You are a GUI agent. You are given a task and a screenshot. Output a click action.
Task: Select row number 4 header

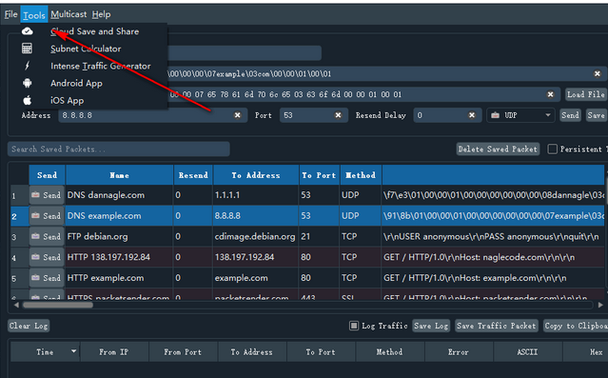pyautogui.click(x=19, y=257)
